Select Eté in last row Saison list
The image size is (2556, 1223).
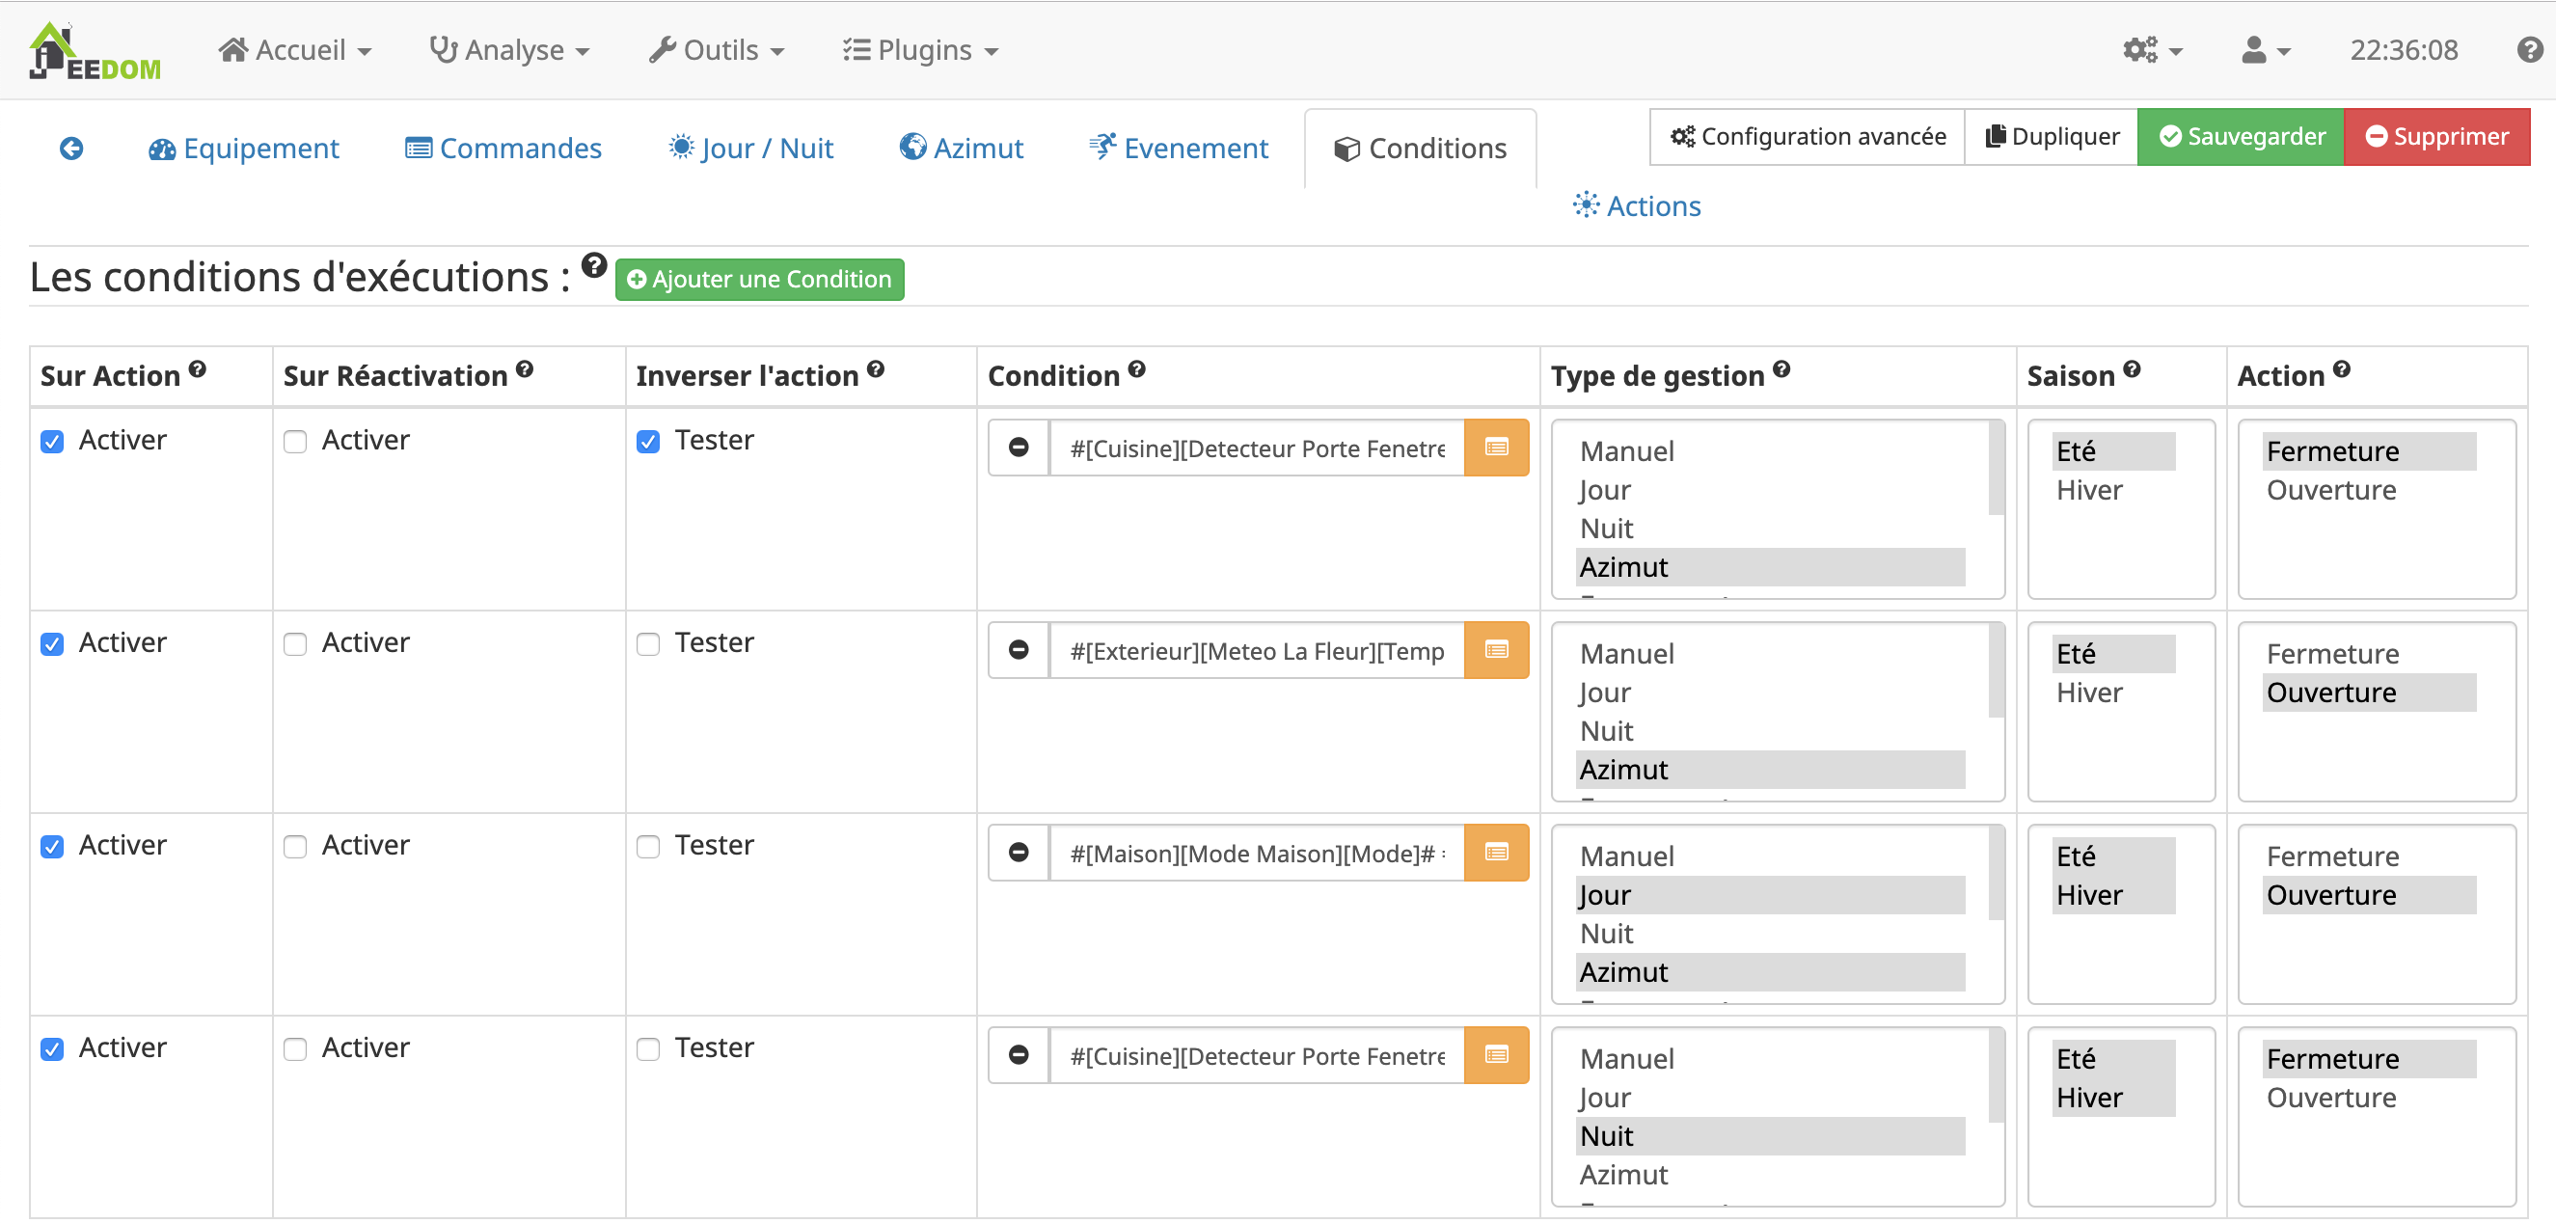[x=2113, y=1058]
